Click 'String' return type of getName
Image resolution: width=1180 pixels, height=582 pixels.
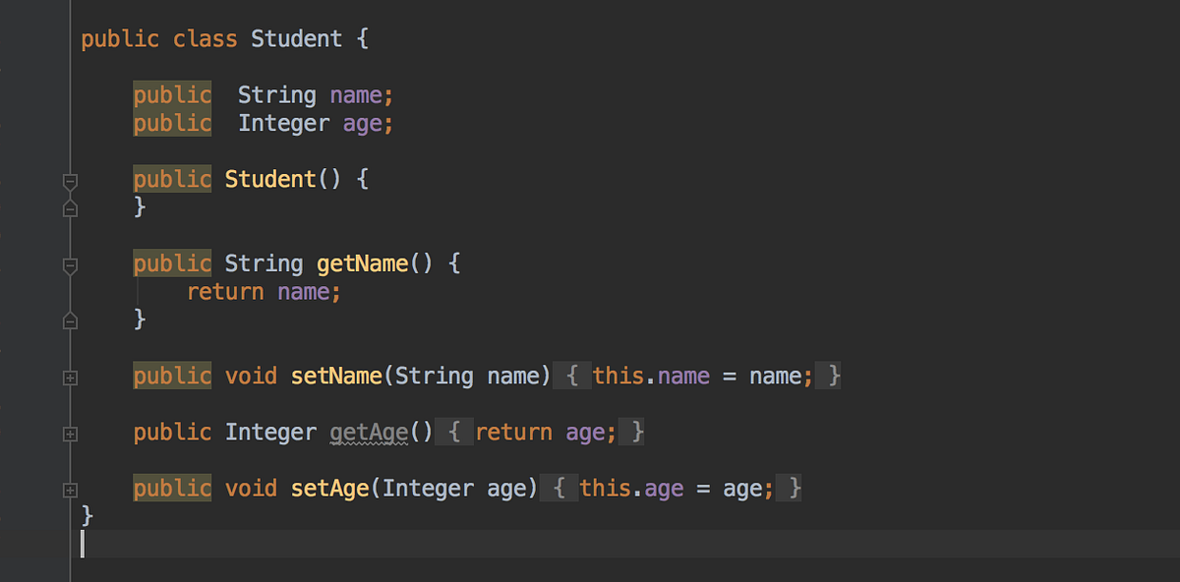(265, 263)
